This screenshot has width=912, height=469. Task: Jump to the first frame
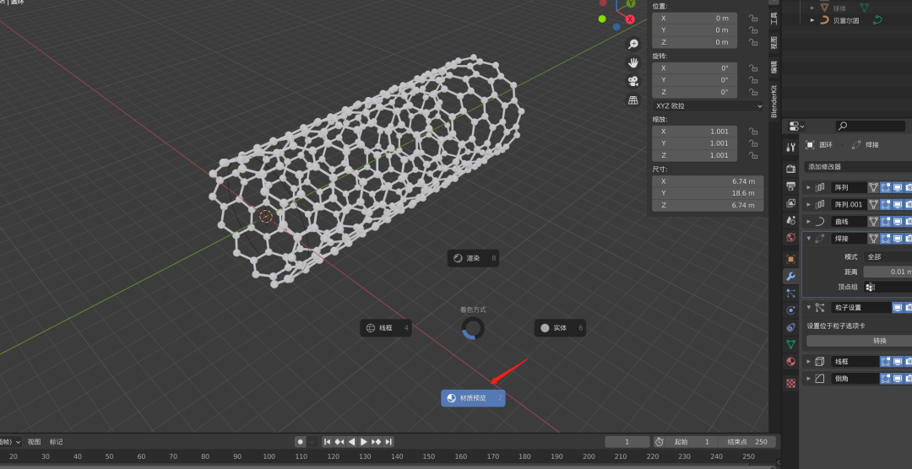[x=328, y=442]
